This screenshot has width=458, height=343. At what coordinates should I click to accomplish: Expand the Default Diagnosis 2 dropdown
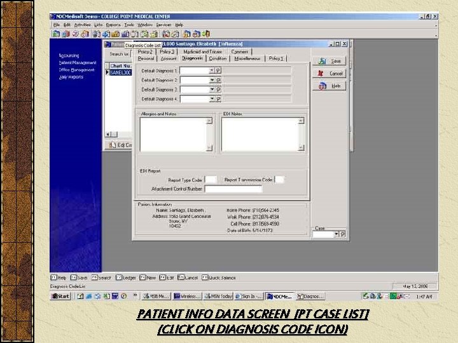pos(212,80)
